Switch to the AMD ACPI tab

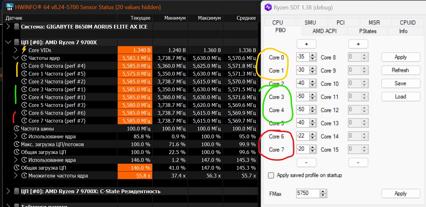click(x=325, y=31)
